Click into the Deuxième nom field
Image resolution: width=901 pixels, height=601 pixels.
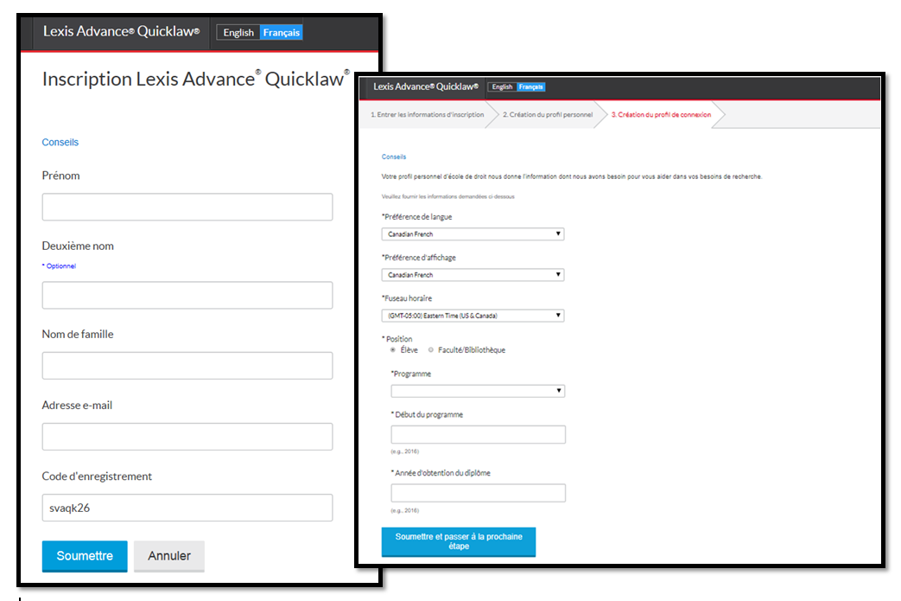tap(187, 295)
